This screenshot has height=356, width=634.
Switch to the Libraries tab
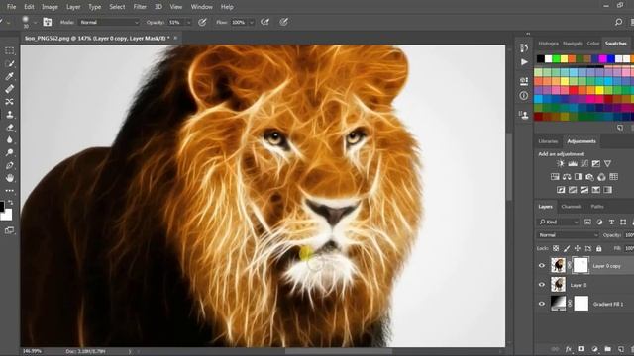548,141
